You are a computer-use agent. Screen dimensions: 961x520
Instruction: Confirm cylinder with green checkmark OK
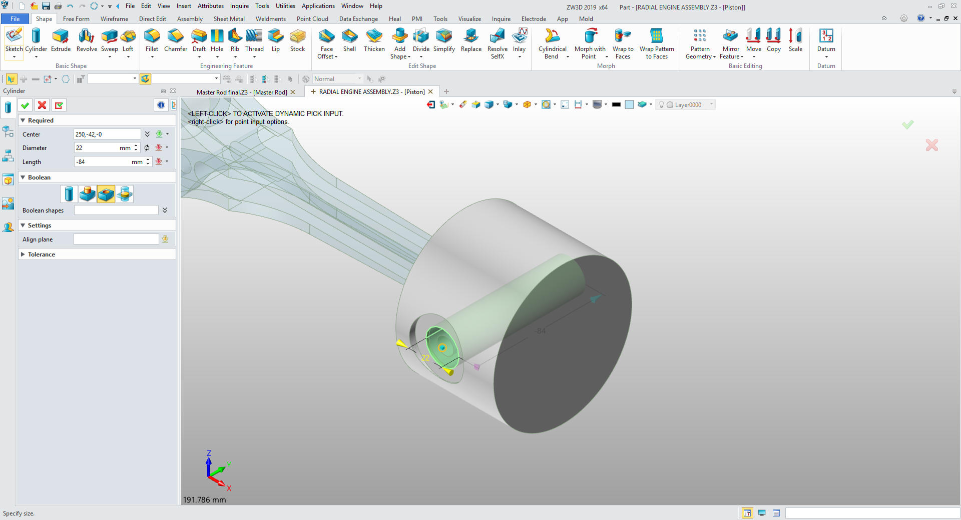(25, 105)
